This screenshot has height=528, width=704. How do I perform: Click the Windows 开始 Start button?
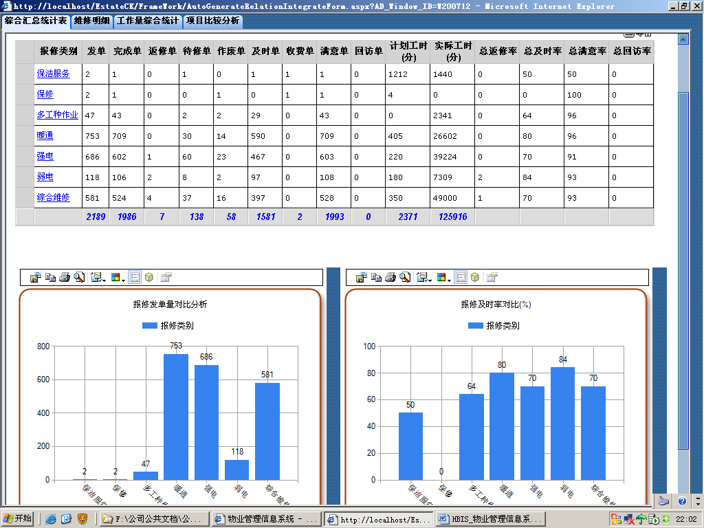(18, 518)
